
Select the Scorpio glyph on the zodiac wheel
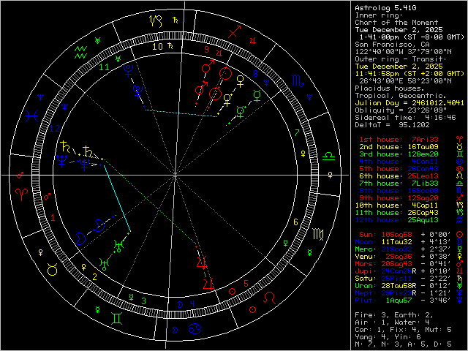point(298,82)
